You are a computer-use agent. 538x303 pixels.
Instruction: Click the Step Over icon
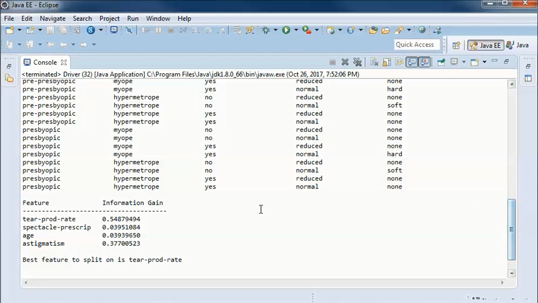click(208, 30)
